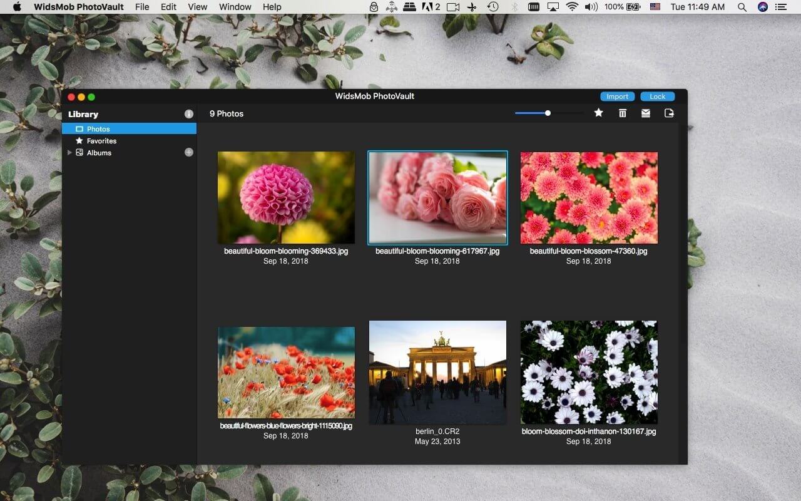The image size is (801, 501).
Task: Export photo using the export icon
Action: coord(669,113)
